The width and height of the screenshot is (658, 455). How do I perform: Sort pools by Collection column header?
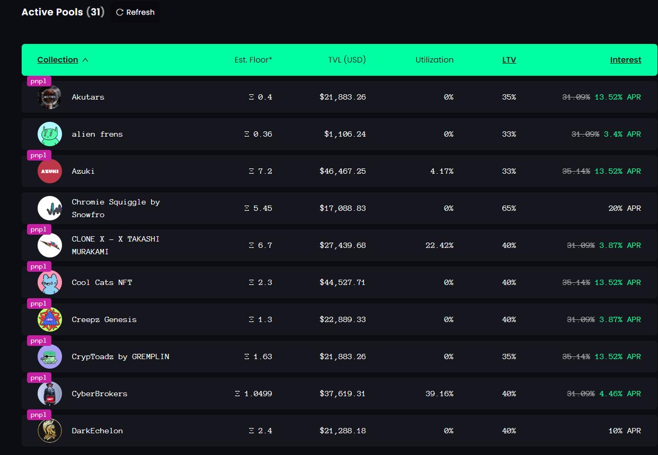[58, 60]
